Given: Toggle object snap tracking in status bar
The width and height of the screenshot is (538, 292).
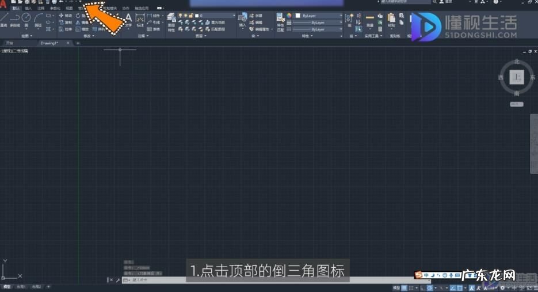Looking at the screenshot, I should pyautogui.click(x=453, y=288).
